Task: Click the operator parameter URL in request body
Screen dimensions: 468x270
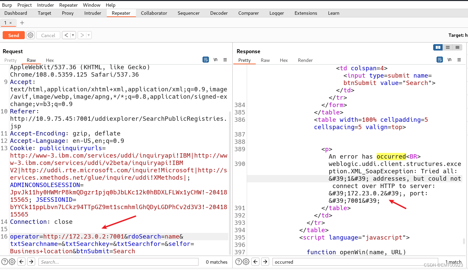Action: (x=83, y=237)
